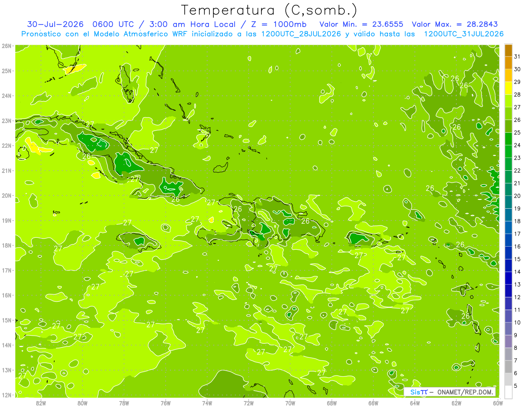Screen dimensions: 529x409
Task: Click latitude label '13N'
Action: [6, 370]
